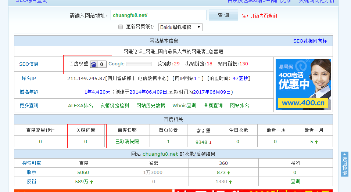Viewport: 351px width, 192px height.
Task: Click the green up arrow beside 1330
Action: tap(230, 182)
